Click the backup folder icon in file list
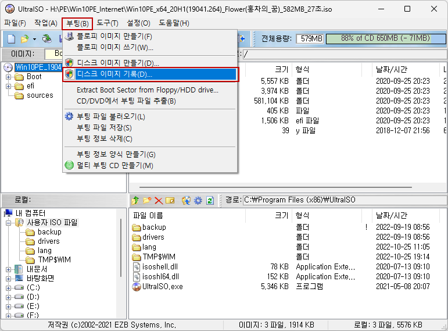Screen dimensions: 448x331 coord(137,227)
